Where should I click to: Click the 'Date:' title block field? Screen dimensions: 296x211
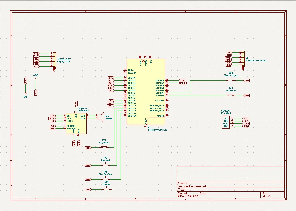[202, 193]
